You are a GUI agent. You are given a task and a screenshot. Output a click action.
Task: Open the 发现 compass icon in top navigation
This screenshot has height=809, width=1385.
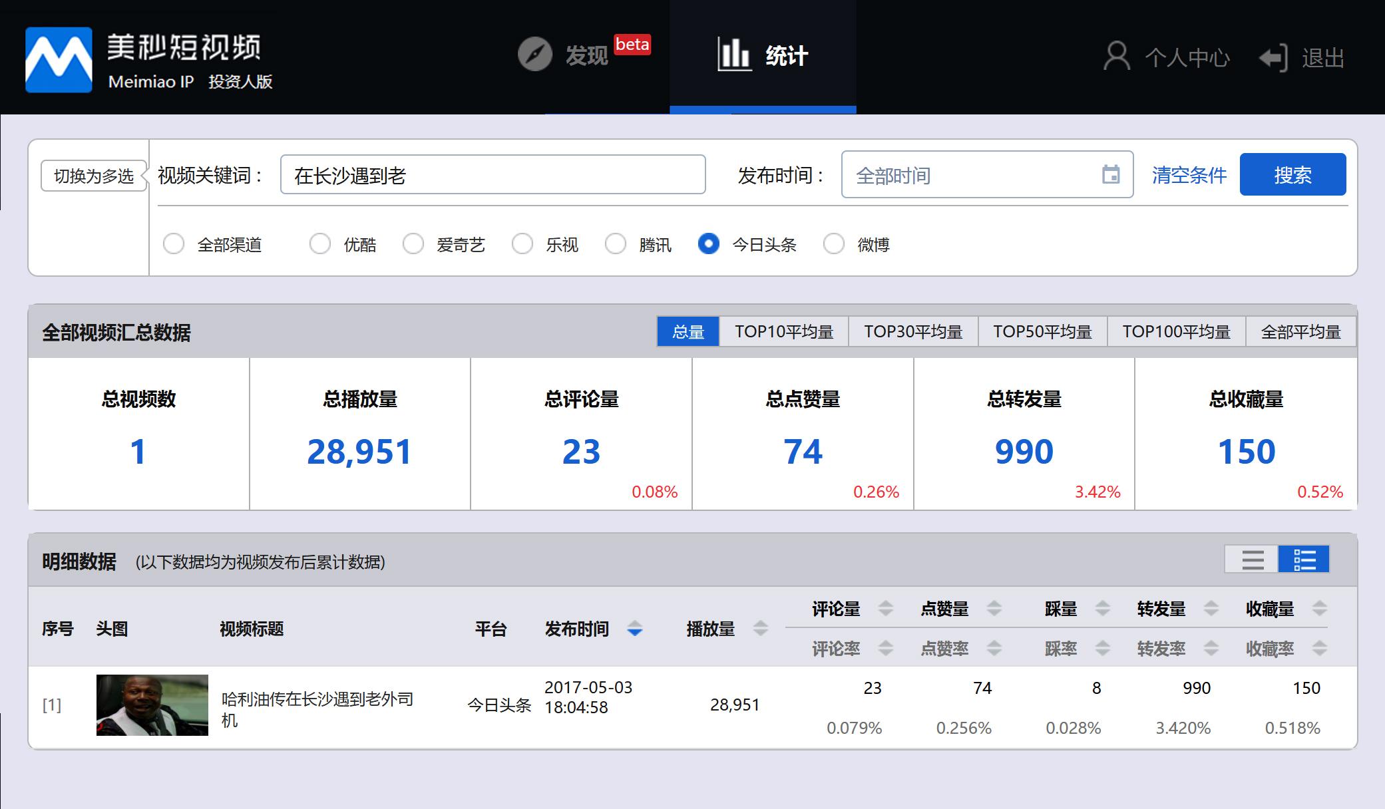coord(534,55)
